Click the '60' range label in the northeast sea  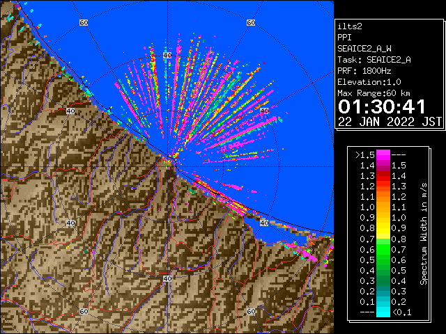(x=251, y=22)
